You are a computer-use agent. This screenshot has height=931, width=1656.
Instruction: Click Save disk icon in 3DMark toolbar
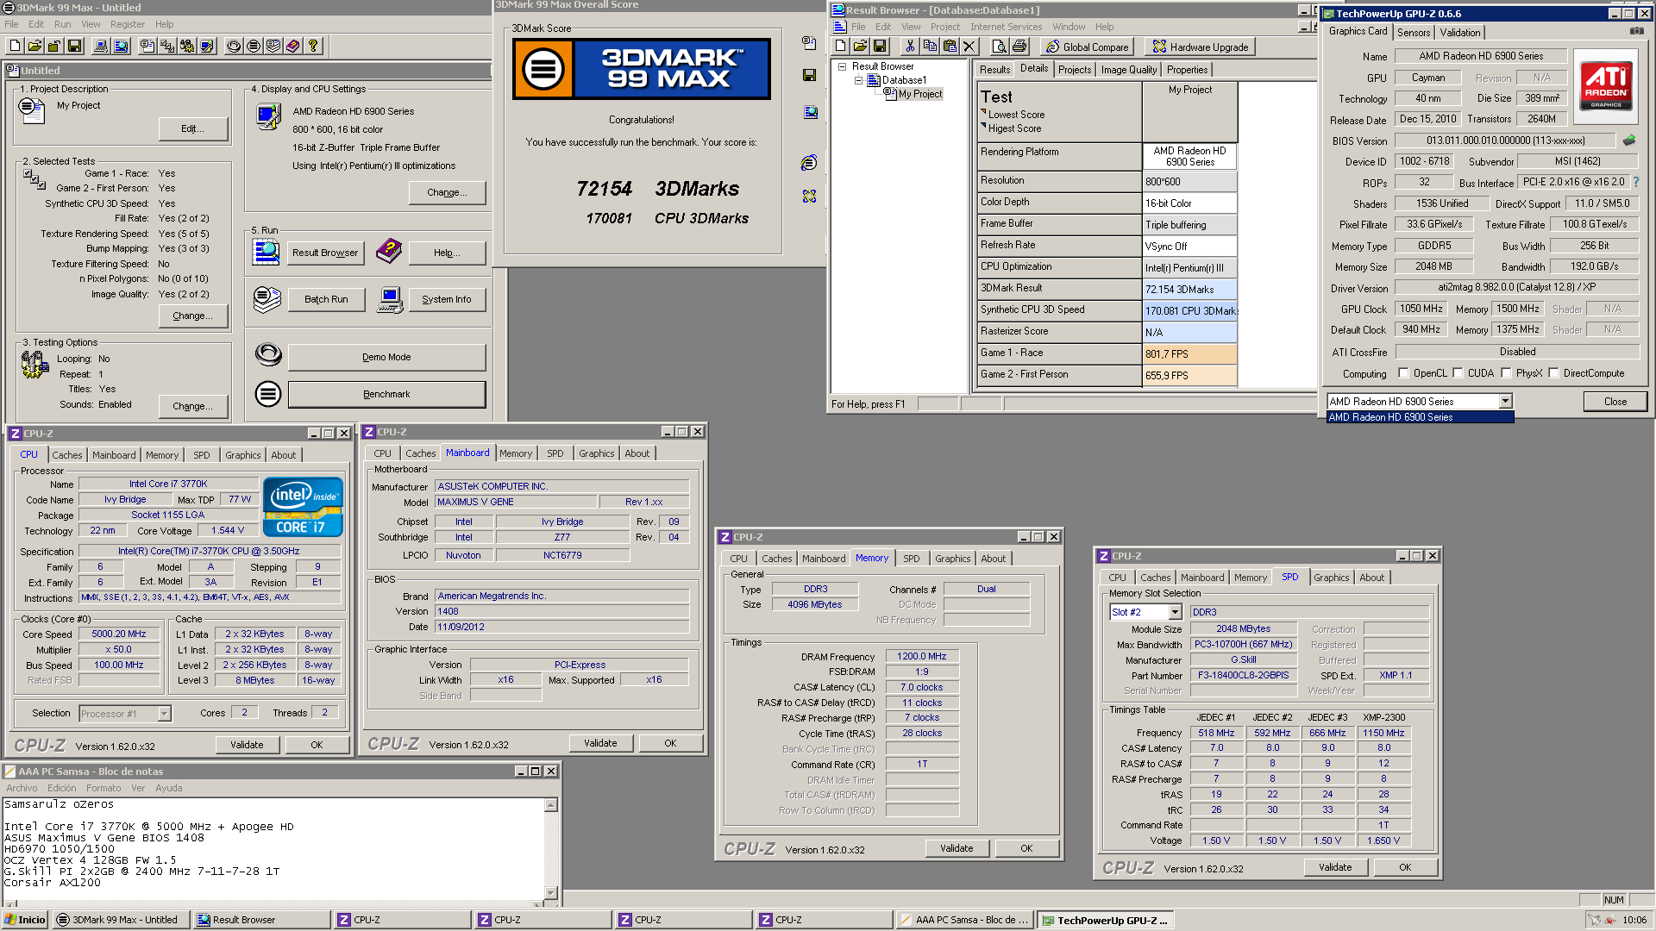click(x=74, y=47)
